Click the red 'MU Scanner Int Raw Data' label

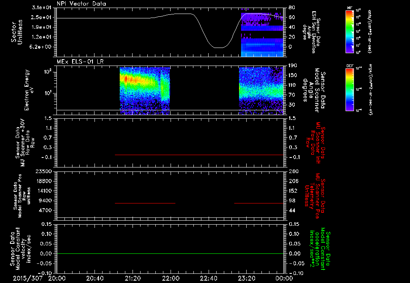pos(316,143)
